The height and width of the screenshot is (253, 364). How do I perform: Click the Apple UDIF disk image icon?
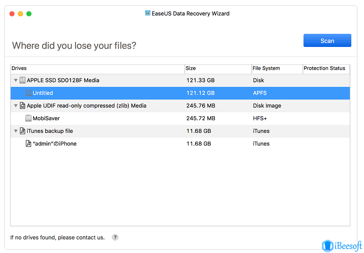tap(22, 106)
